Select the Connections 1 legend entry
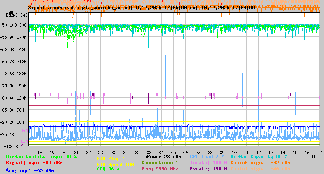The height and width of the screenshot is (174, 324). 160,163
